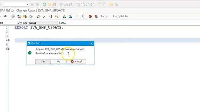This screenshot has width=200, height=112.
Task: Click code line 'REPORT ZVA_EMP_UPDATE.'
Action: (39, 28)
